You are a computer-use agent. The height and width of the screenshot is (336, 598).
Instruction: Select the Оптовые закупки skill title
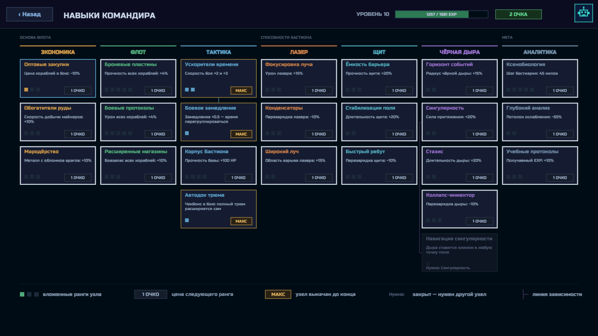click(46, 64)
